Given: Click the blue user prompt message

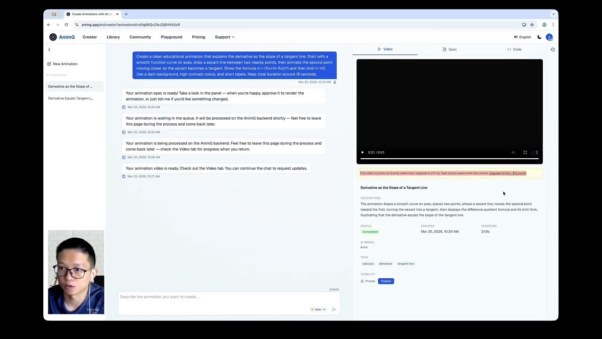Looking at the screenshot, I should point(235,65).
